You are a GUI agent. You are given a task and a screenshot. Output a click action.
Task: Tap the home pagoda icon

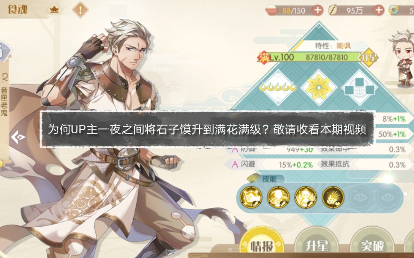pyautogui.click(x=54, y=10)
